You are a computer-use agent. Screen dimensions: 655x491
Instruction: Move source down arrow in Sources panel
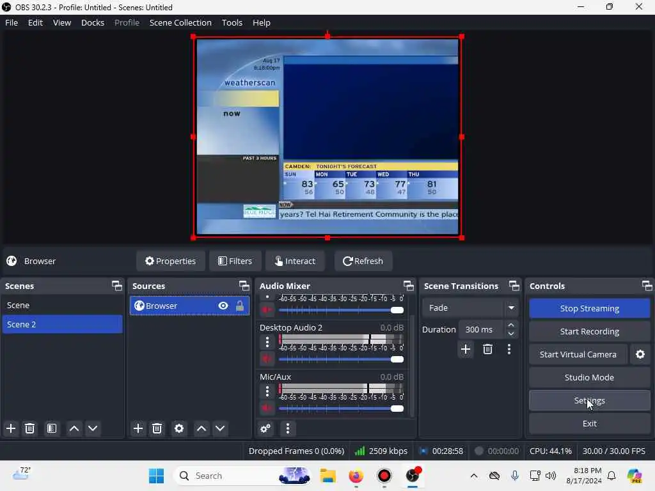tap(220, 428)
